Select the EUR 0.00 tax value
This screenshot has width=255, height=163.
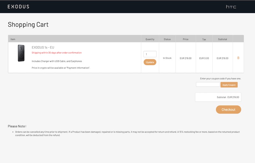click(204, 58)
